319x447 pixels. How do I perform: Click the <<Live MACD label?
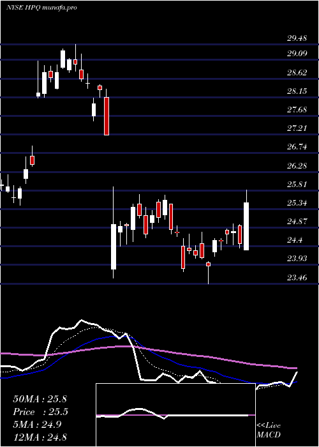(x=269, y=430)
